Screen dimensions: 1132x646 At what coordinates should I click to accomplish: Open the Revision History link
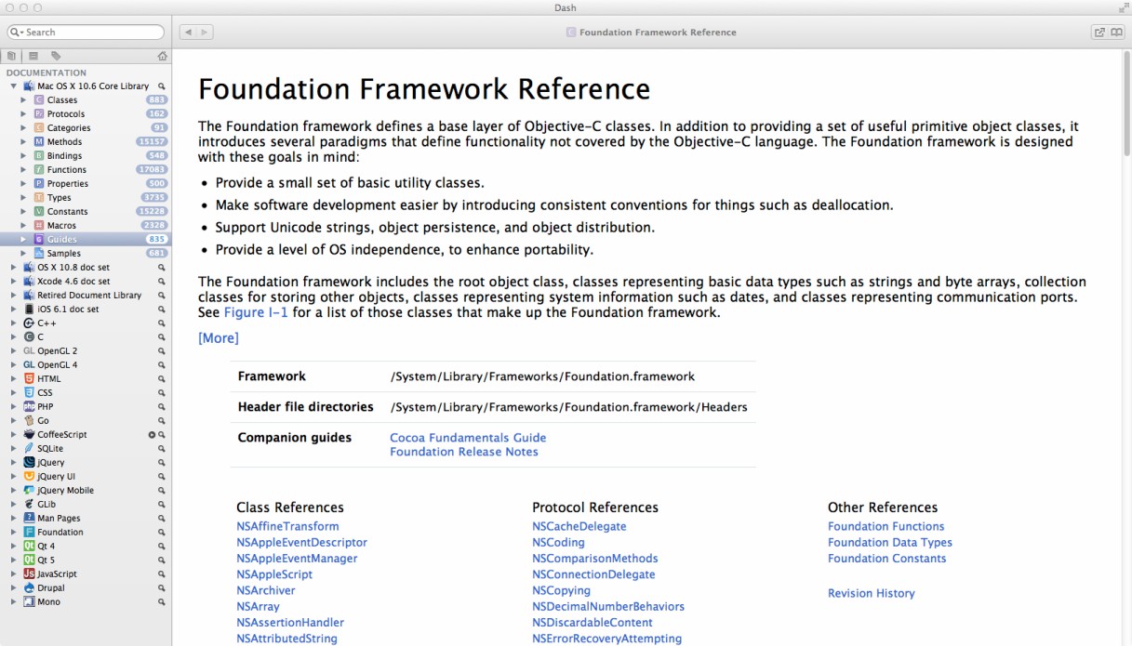pos(872,593)
